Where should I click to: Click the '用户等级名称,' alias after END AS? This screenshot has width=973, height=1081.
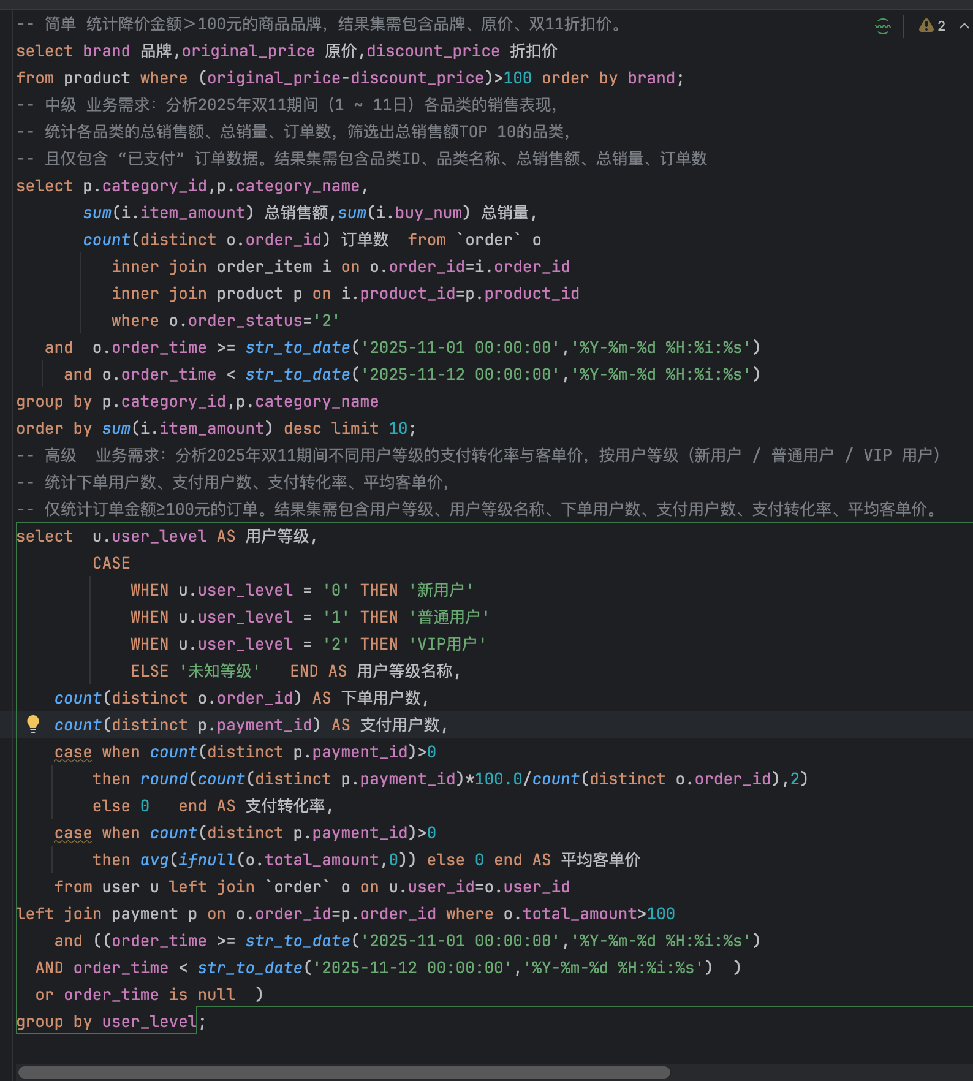coord(408,671)
